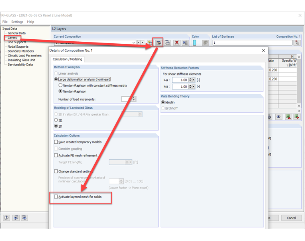Click the Excel export icon with up arrow
Viewport: 305px width, 241px height.
[288, 117]
